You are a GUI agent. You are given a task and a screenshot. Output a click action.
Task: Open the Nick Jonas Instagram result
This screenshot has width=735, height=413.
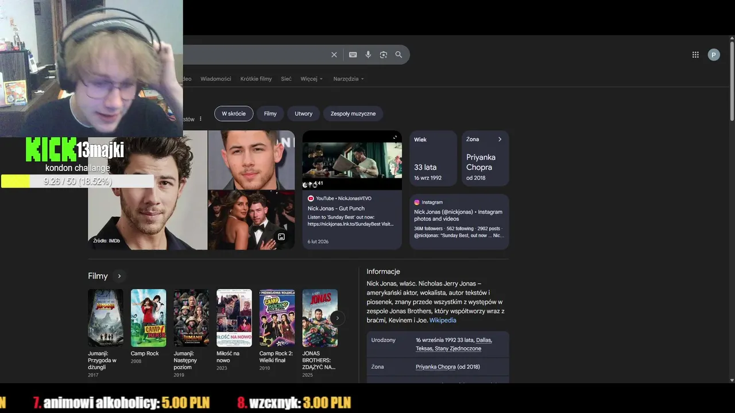coord(458,215)
